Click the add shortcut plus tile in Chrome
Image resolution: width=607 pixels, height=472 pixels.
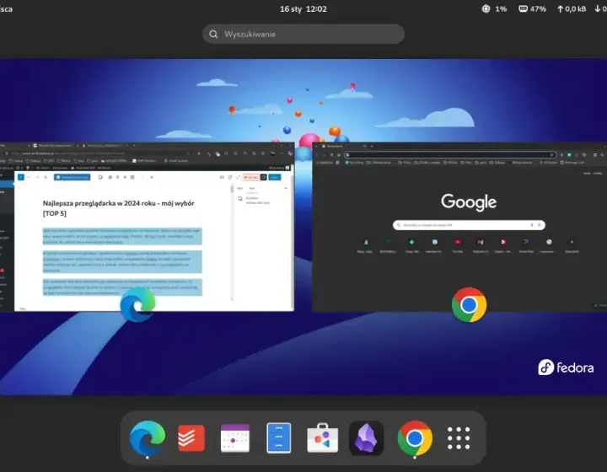click(572, 245)
